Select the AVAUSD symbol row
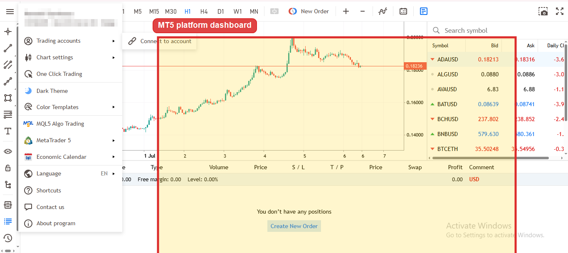This screenshot has height=253, width=568. (x=496, y=89)
